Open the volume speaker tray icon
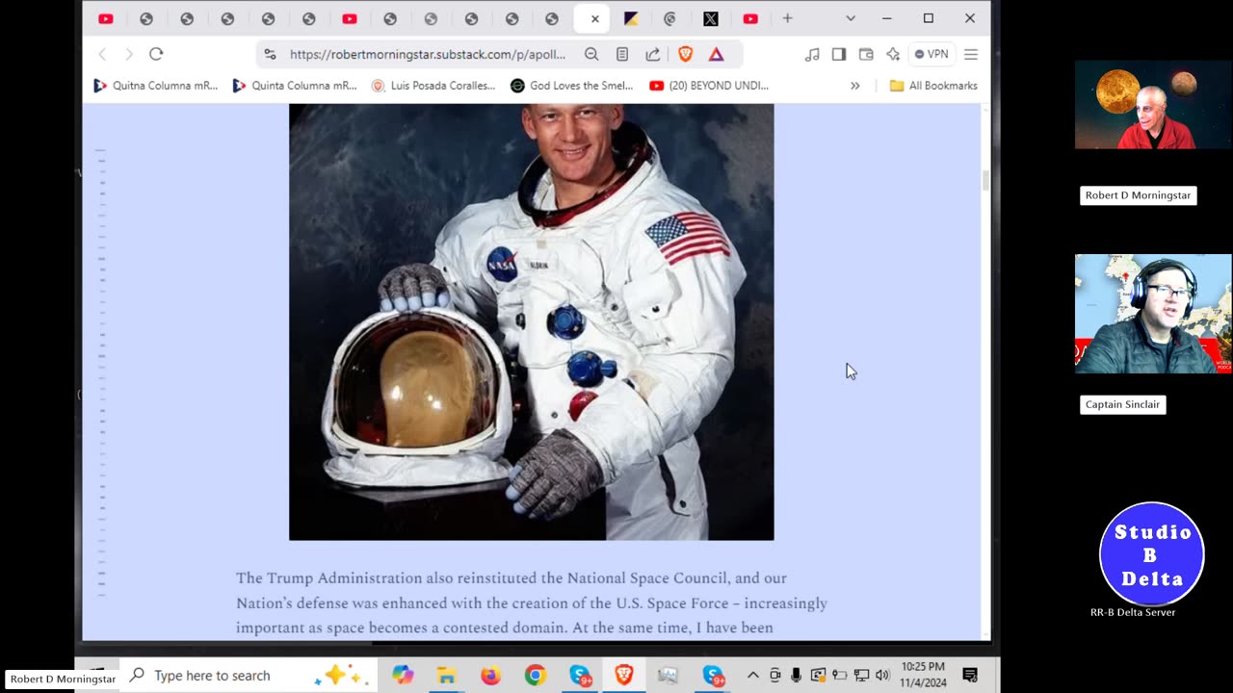The image size is (1233, 693). coord(882,676)
